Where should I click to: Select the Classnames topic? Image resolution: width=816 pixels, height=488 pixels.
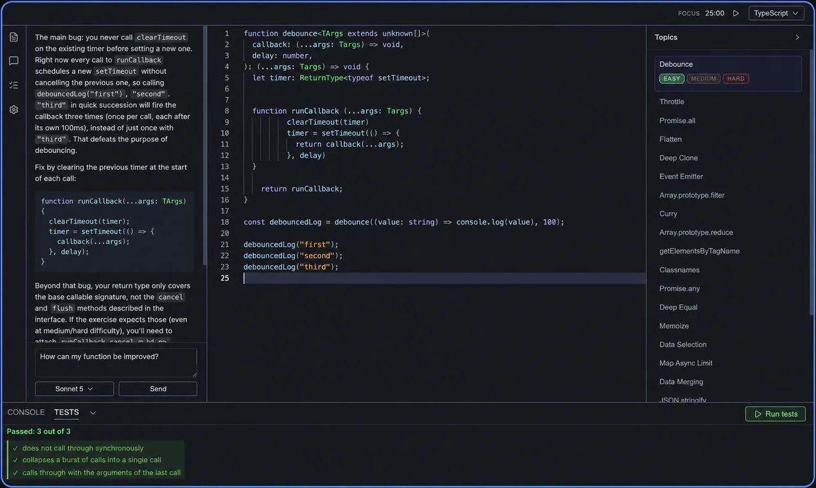pos(679,270)
